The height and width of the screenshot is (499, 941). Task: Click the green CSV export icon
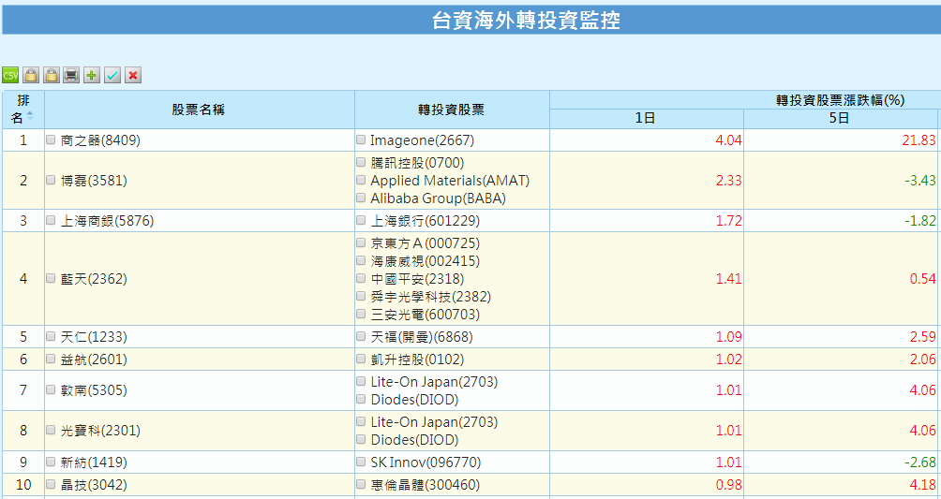(x=10, y=75)
